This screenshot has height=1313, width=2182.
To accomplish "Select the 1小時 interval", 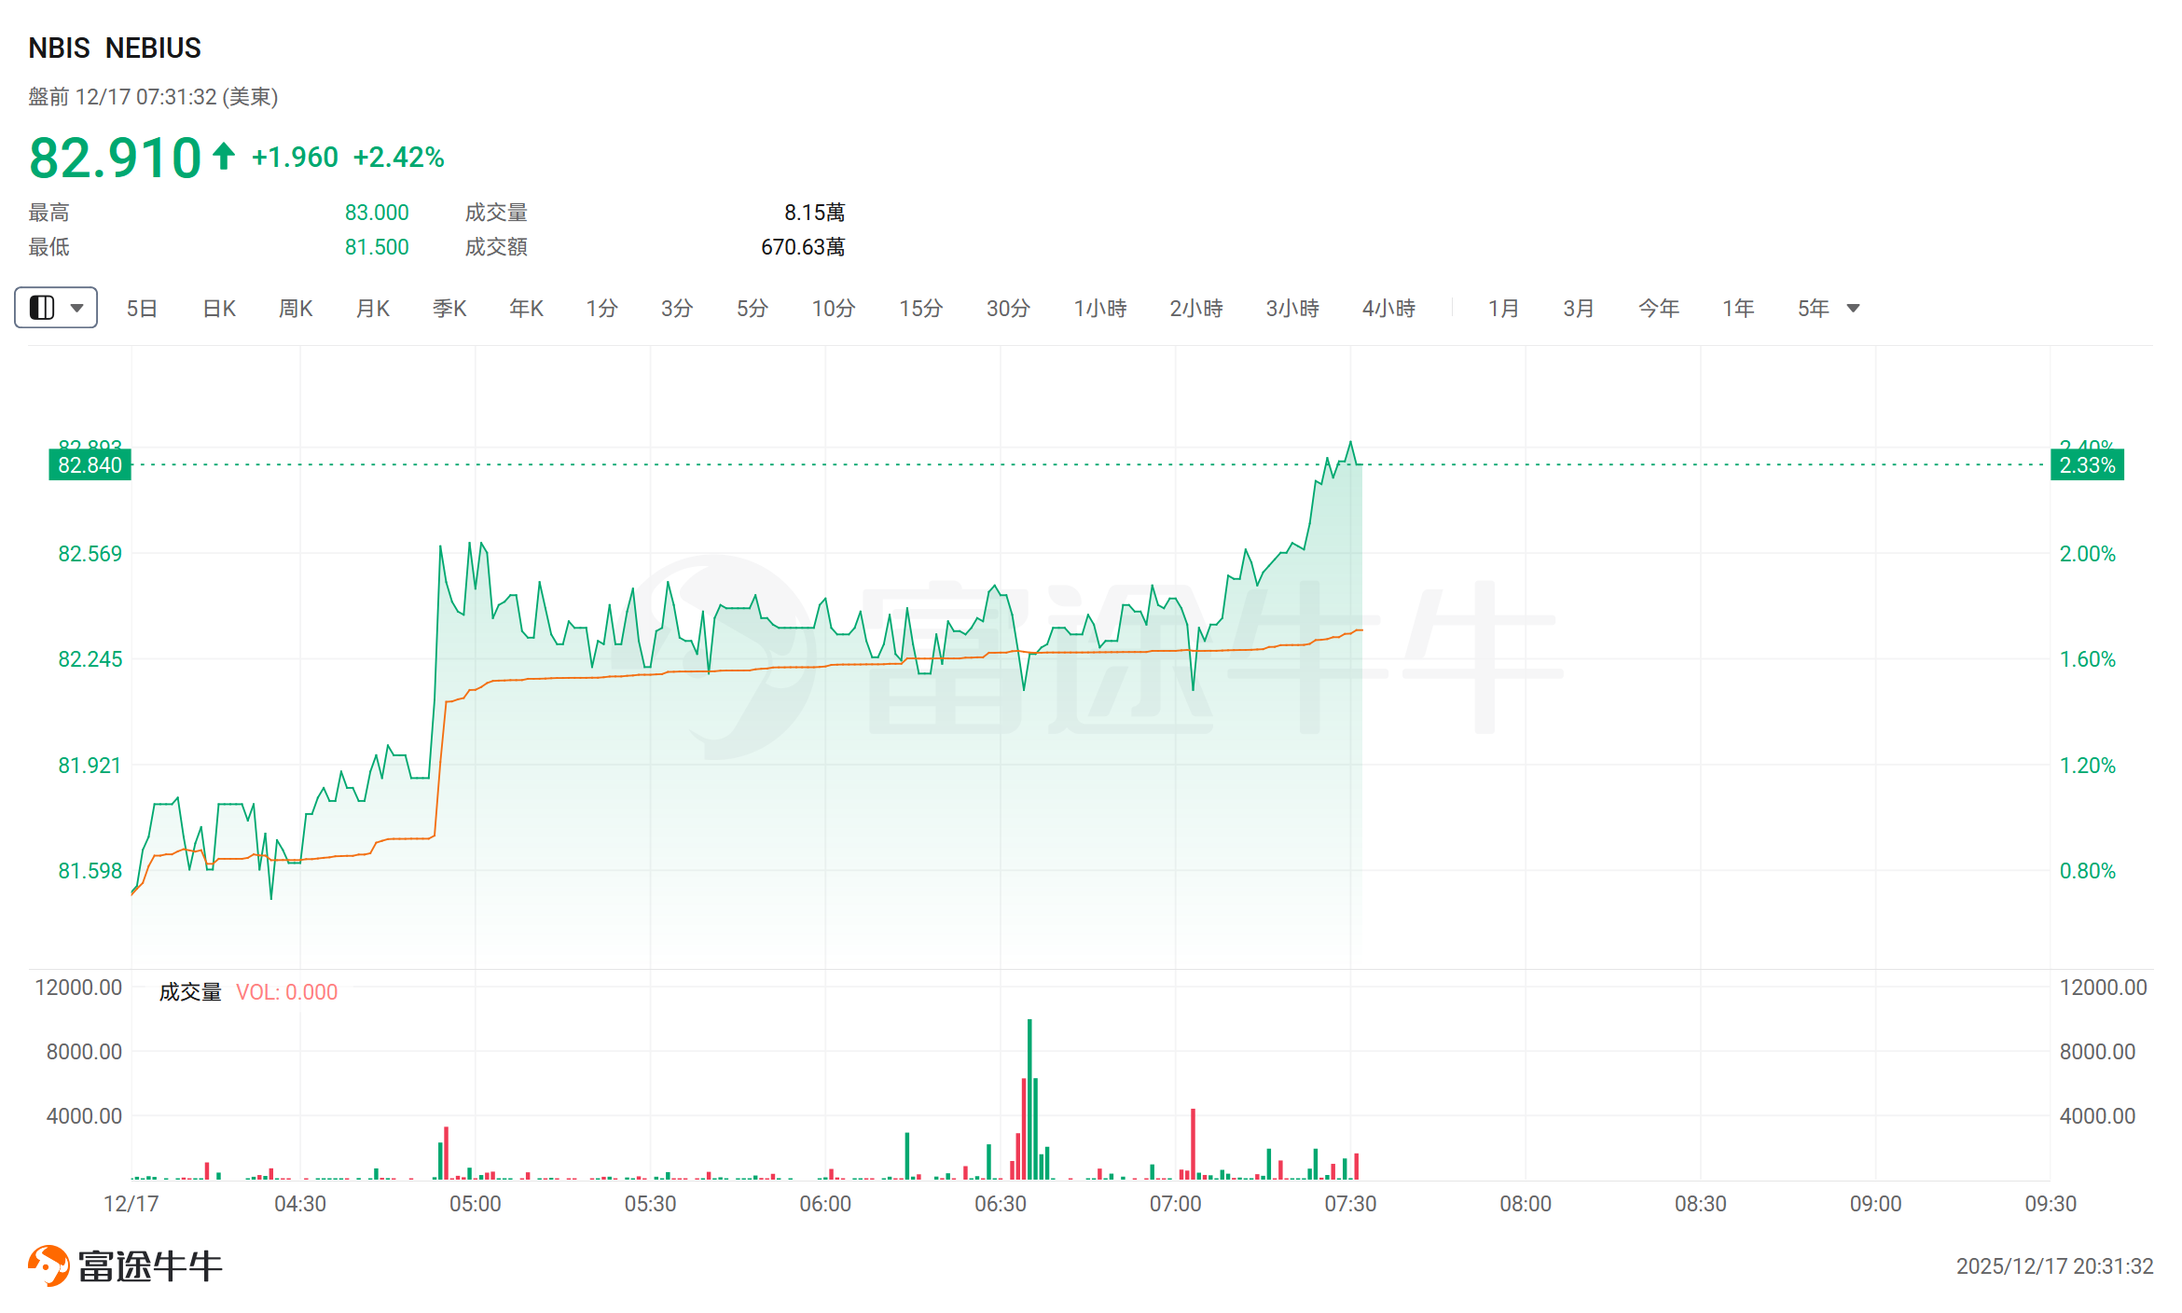I will point(1100,309).
